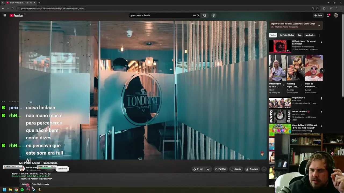Screen dimensions: 344x193
Task: Open the Chrome tab search dropdown
Action: click(2, 3)
